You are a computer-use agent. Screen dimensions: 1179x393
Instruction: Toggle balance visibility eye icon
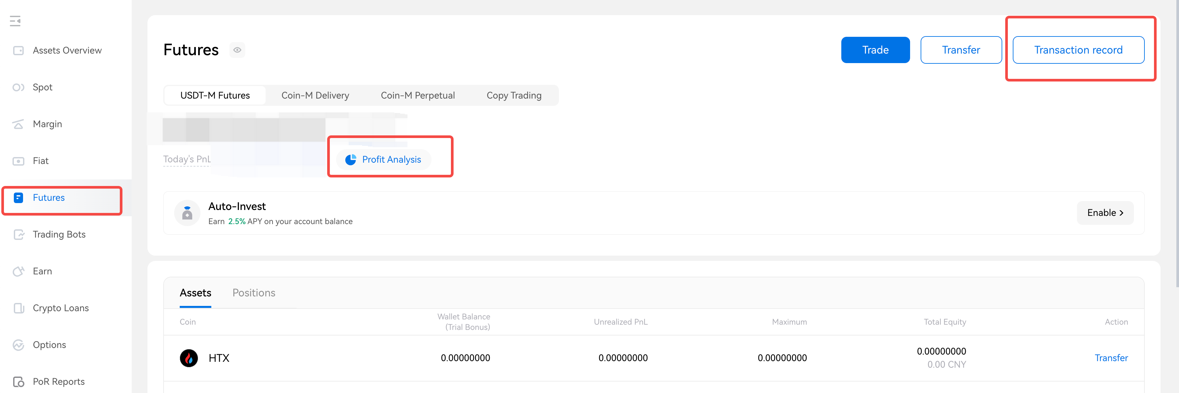tap(237, 50)
